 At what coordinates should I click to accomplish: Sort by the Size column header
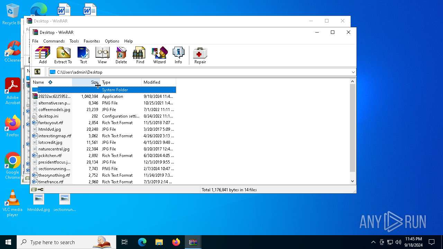coord(86,82)
